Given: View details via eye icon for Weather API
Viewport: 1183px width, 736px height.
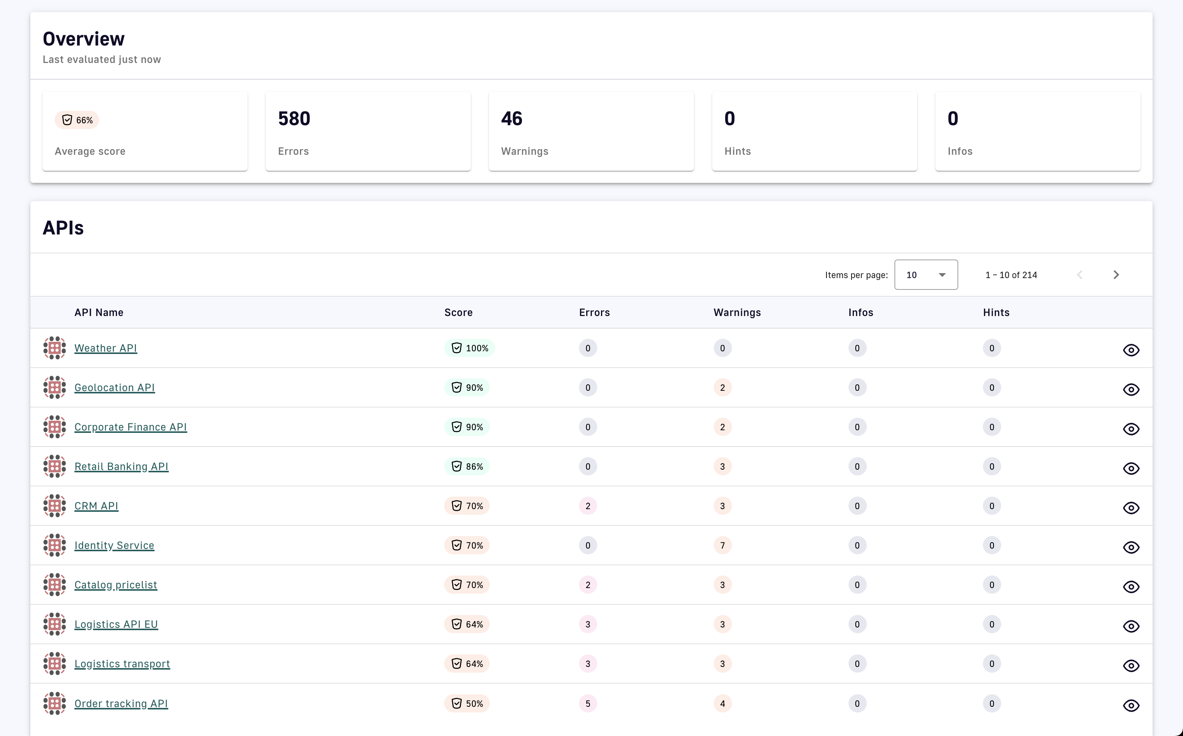Looking at the screenshot, I should (x=1131, y=350).
